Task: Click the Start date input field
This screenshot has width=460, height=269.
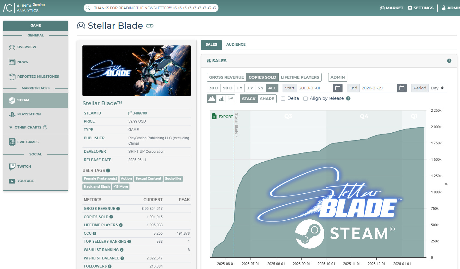Action: [315, 88]
